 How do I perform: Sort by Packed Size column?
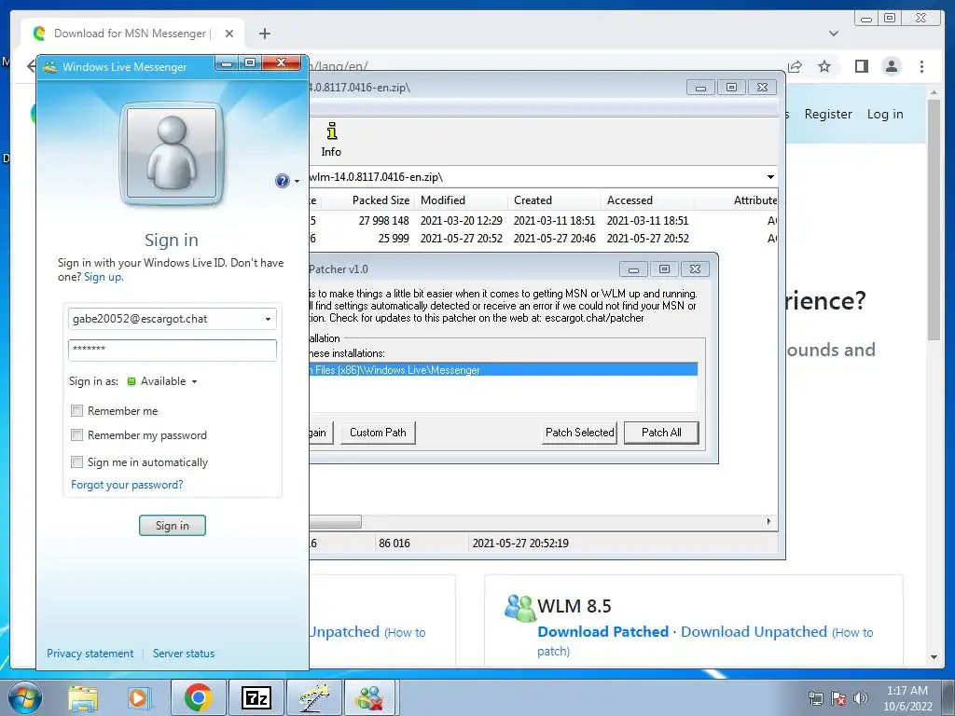[x=381, y=200]
